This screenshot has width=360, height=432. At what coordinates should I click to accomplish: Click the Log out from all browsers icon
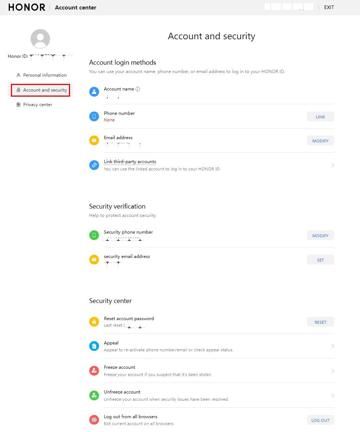(x=94, y=420)
